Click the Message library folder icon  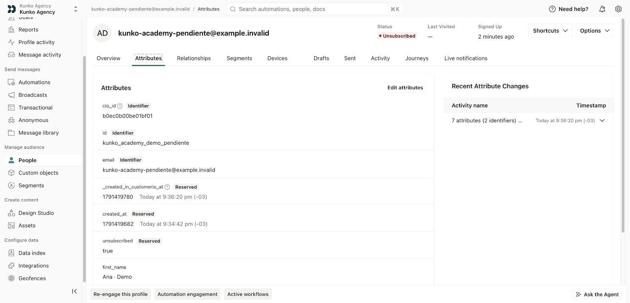point(11,133)
